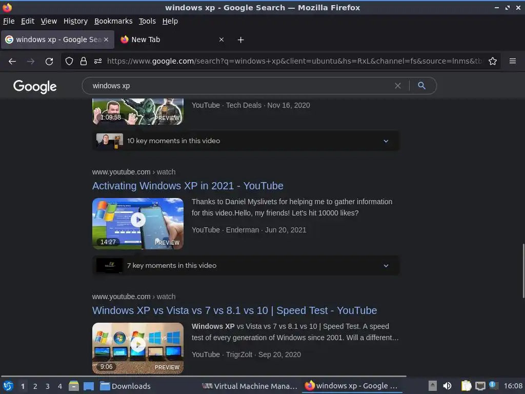Click the Tech Deals · Nov 16, 2020 text
The height and width of the screenshot is (394, 525).
(268, 105)
